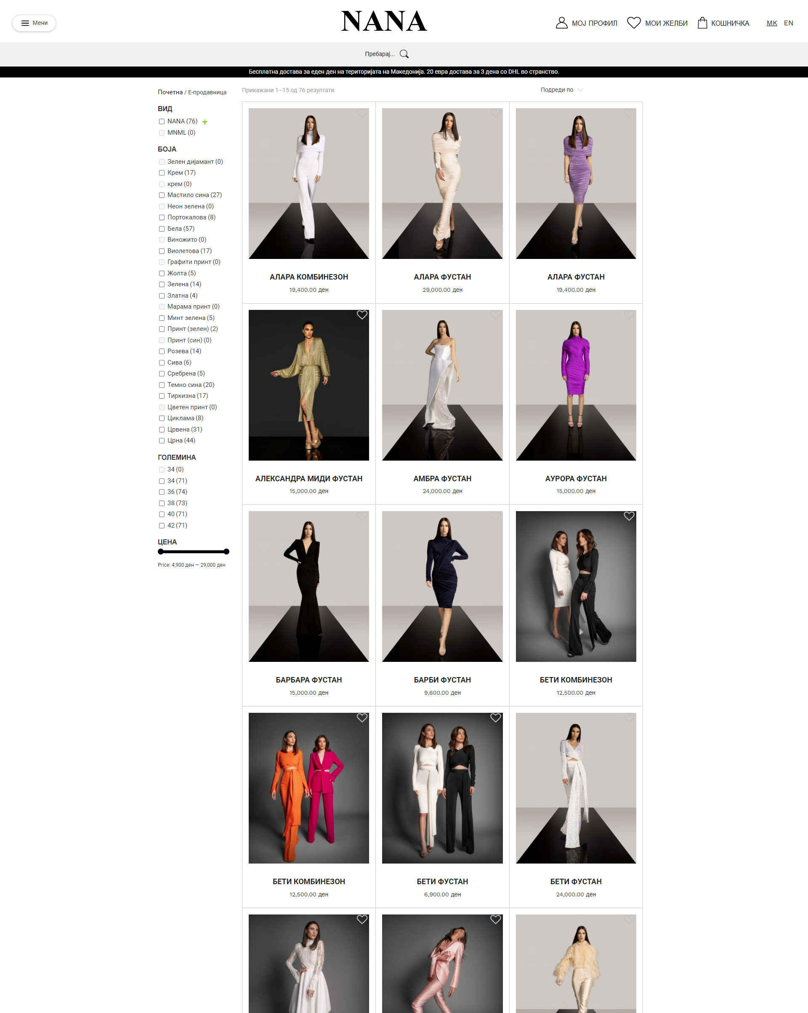Click БАРБИ ФУСТАН title link
Image resolution: width=808 pixels, height=1013 pixels.
[442, 680]
